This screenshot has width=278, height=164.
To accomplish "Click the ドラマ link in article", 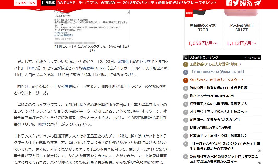I will pyautogui.click(x=145, y=62).
